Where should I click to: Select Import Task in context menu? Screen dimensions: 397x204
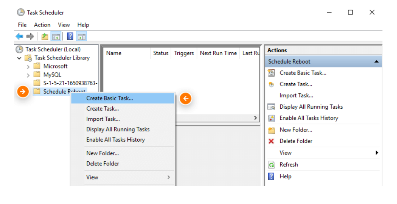103,119
